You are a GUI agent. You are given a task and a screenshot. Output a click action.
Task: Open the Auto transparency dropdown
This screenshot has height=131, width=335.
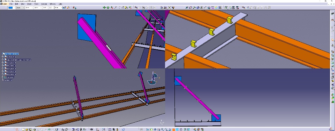coord(20,8)
